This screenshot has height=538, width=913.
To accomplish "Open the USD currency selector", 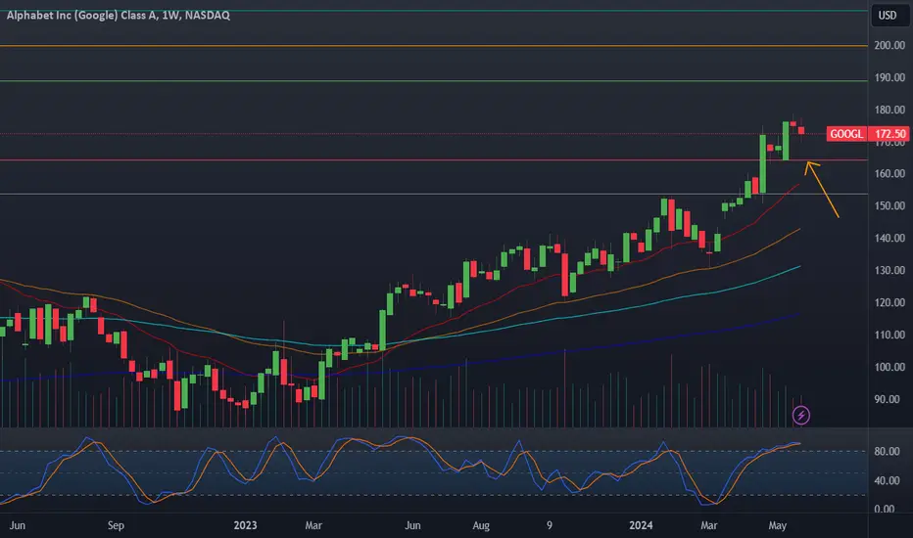I will pyautogui.click(x=888, y=15).
